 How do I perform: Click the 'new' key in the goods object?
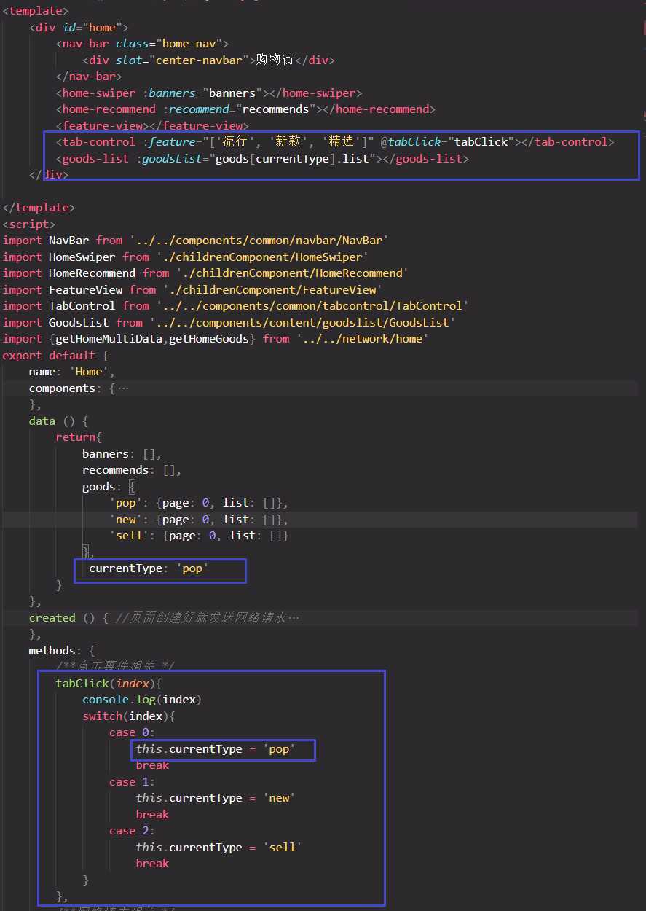point(126,520)
